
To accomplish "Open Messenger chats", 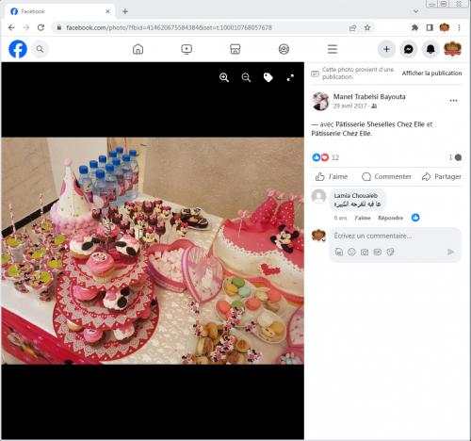I will pos(408,49).
